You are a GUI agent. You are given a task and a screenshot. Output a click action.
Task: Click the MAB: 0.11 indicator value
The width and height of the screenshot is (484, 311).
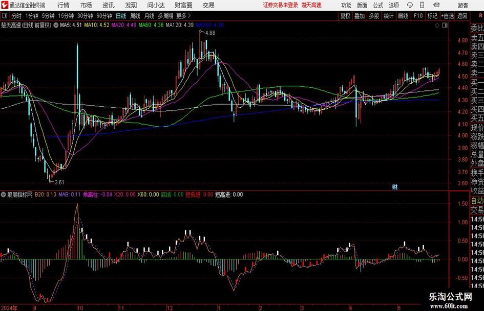pos(70,195)
